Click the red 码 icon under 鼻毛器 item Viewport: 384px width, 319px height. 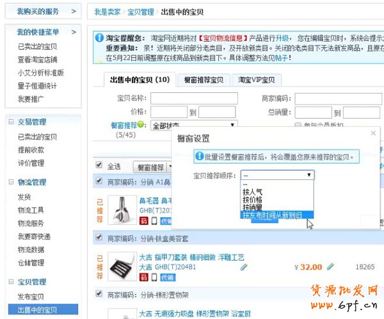(144, 221)
